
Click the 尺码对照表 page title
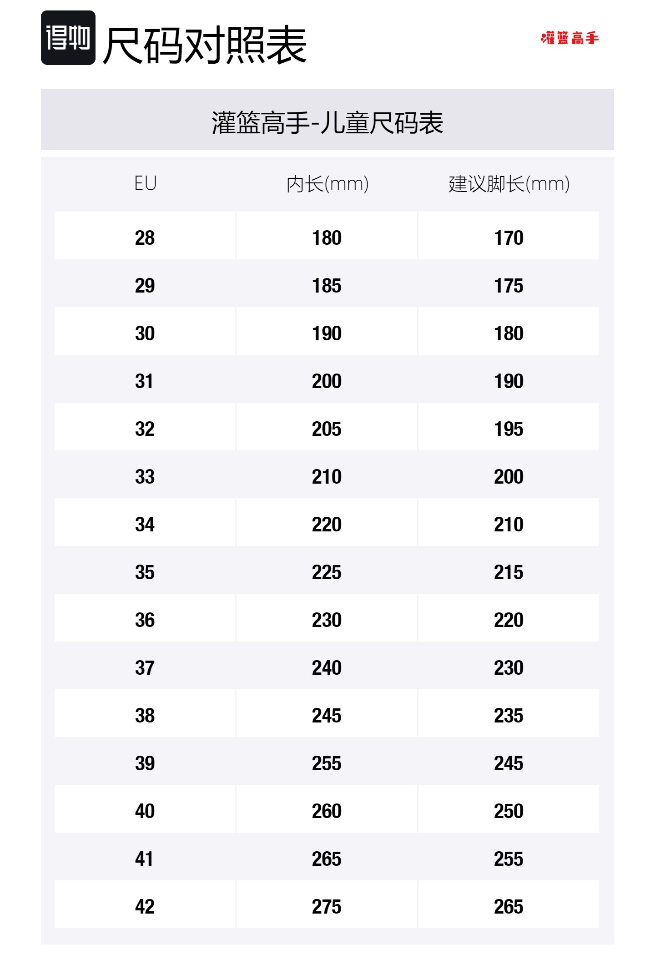205,45
